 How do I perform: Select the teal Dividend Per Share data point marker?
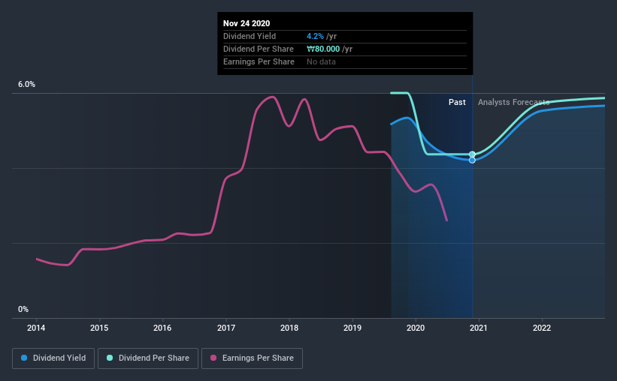[472, 154]
